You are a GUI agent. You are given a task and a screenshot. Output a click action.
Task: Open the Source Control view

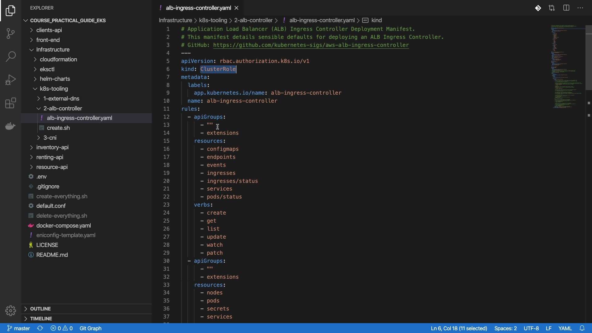(x=10, y=33)
